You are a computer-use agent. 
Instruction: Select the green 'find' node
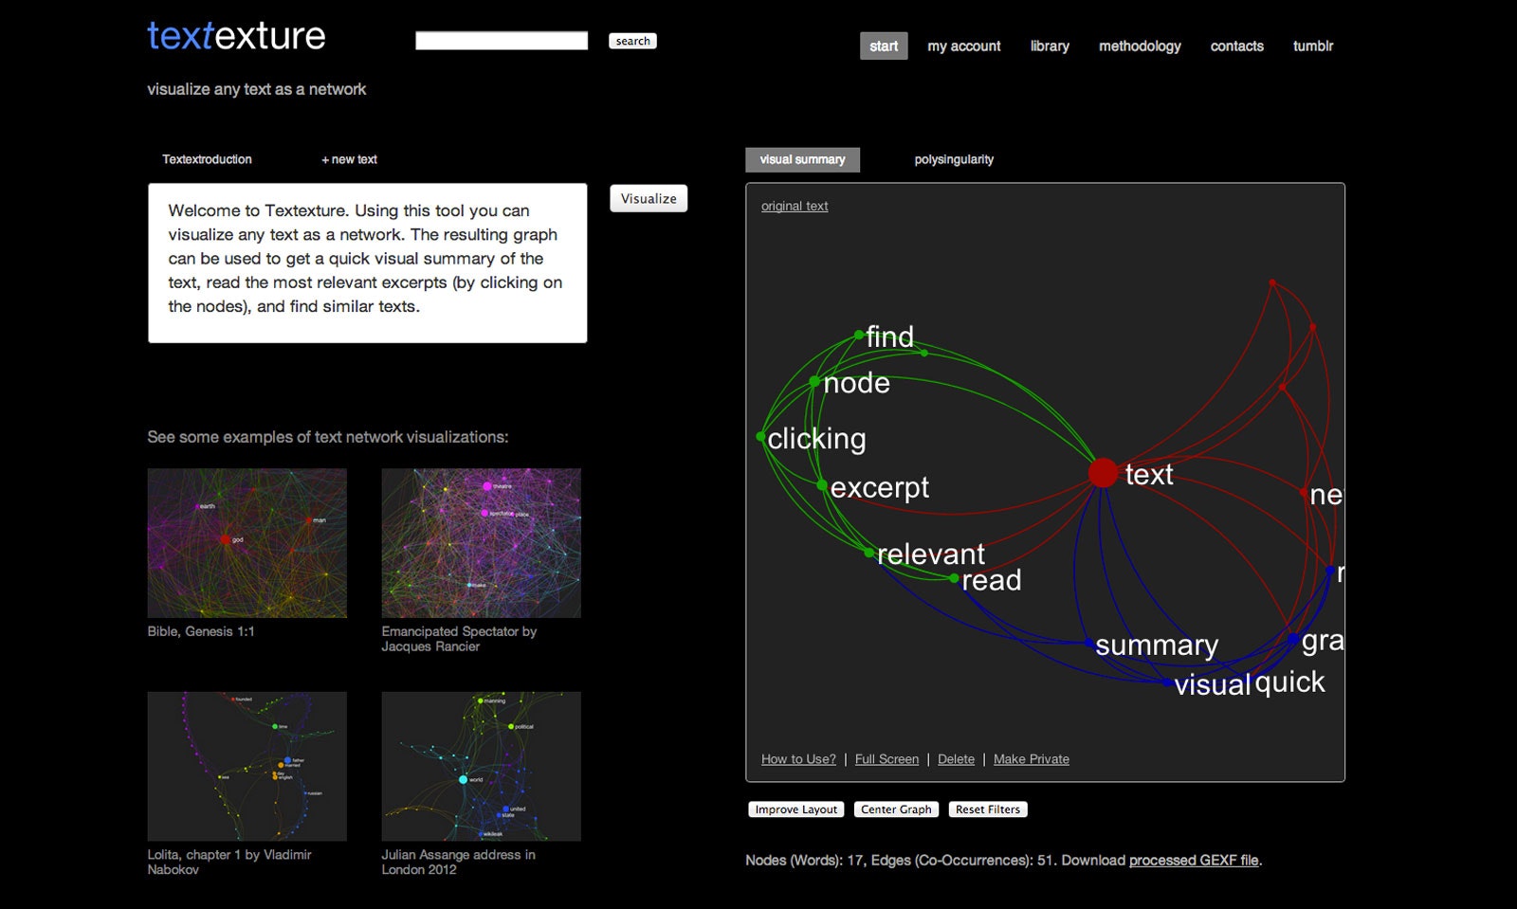point(859,335)
